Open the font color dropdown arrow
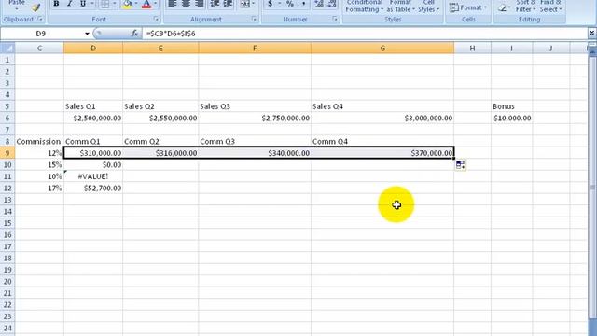The width and height of the screenshot is (597, 336). [155, 4]
